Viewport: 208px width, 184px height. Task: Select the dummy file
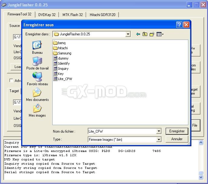click(x=61, y=58)
